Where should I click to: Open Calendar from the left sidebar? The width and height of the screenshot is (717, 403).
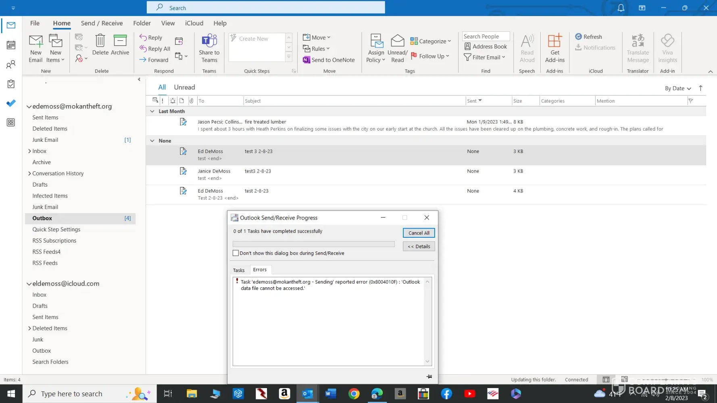pyautogui.click(x=11, y=45)
